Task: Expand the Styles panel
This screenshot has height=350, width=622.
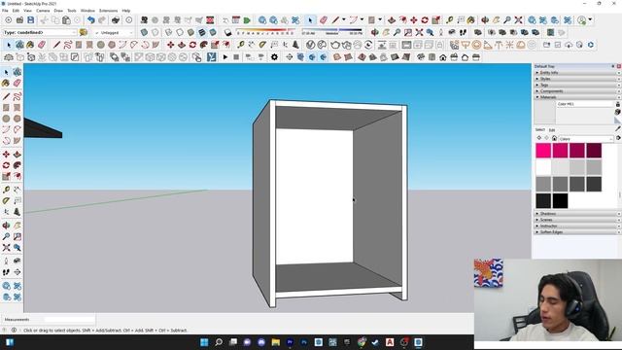Action: pos(576,79)
